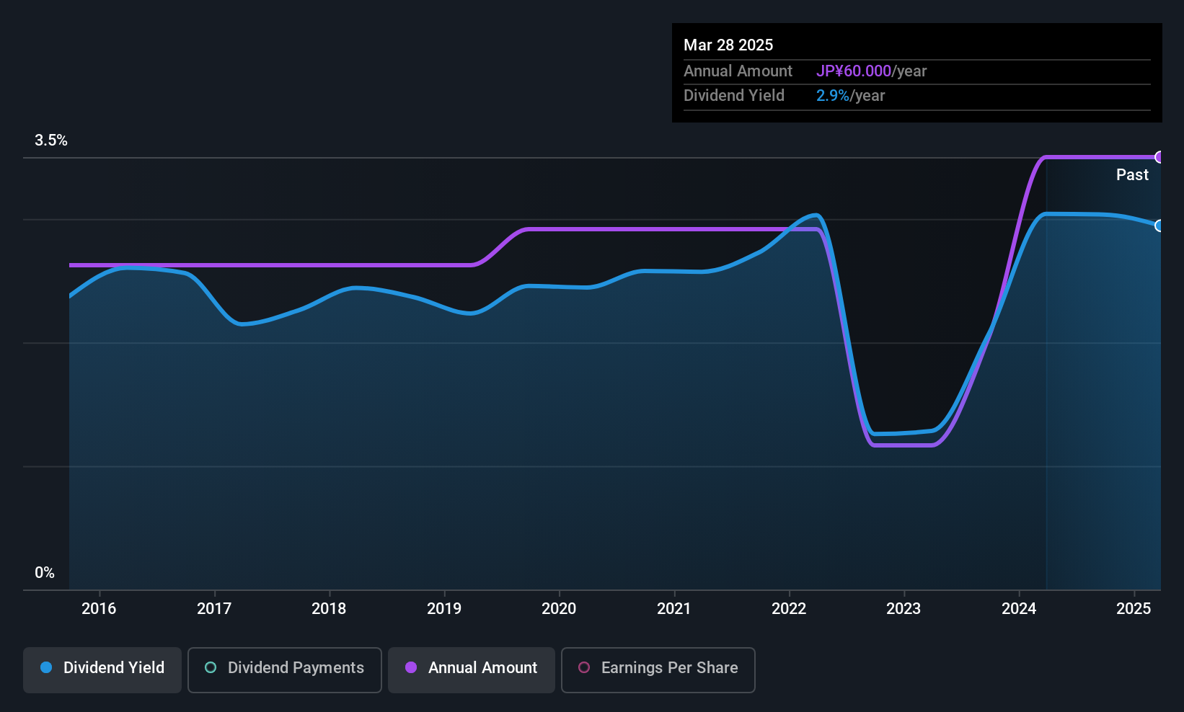The image size is (1184, 712).
Task: Click the 2023 year label on the x-axis
Action: pos(904,609)
